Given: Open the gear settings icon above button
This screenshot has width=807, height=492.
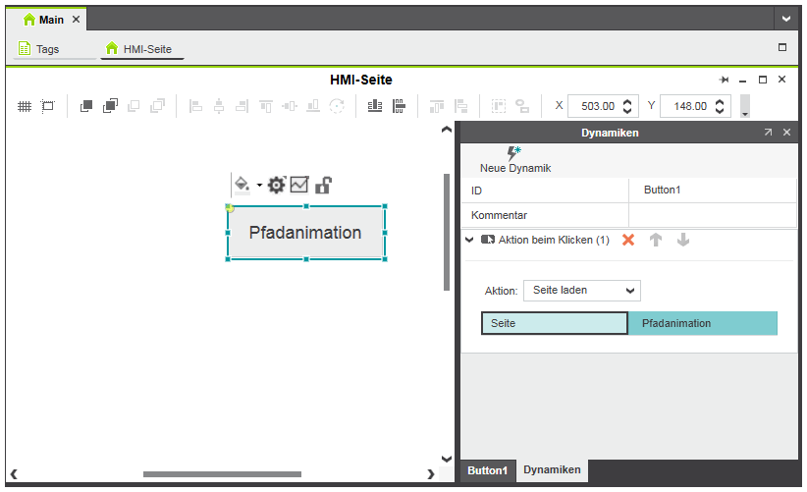Looking at the screenshot, I should (x=277, y=185).
